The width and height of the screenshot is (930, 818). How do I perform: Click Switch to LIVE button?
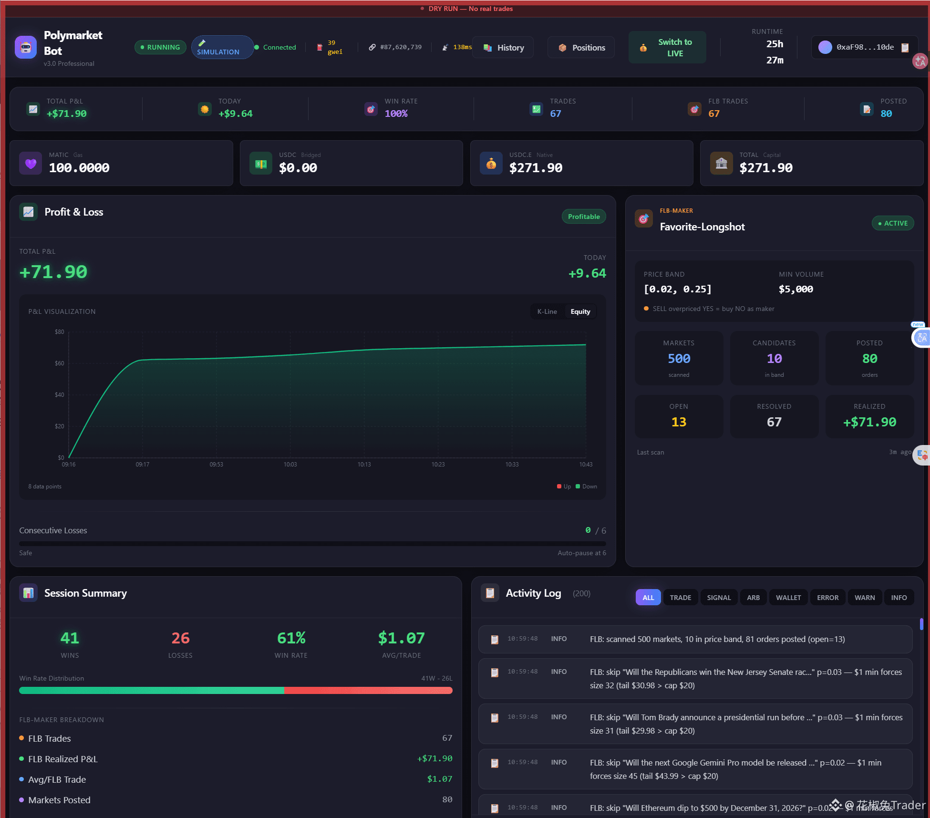(x=667, y=47)
